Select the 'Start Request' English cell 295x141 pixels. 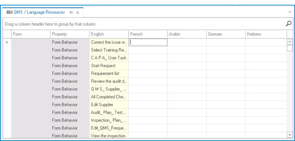tap(109, 65)
